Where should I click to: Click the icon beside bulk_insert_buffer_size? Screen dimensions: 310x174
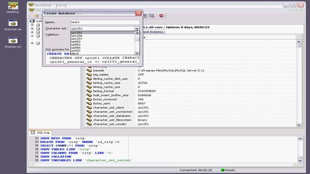pos(89,95)
